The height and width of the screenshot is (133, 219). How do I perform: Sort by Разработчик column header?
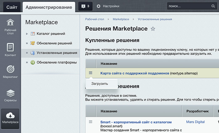(197, 111)
